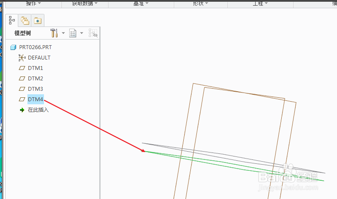Viewport: 337px width, 199px height.
Task: Select DEFAULT coordinate system item
Action: coord(39,58)
